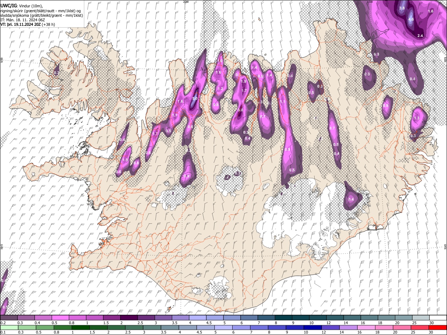The width and height of the screenshot is (447, 335).
Task: Click the '0.2' label under the top legend bar
Action: 3,323
